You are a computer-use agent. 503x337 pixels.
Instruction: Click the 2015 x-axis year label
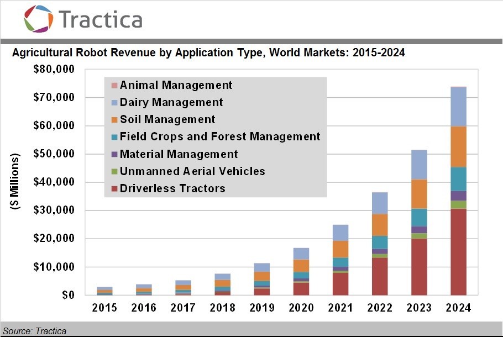click(105, 308)
